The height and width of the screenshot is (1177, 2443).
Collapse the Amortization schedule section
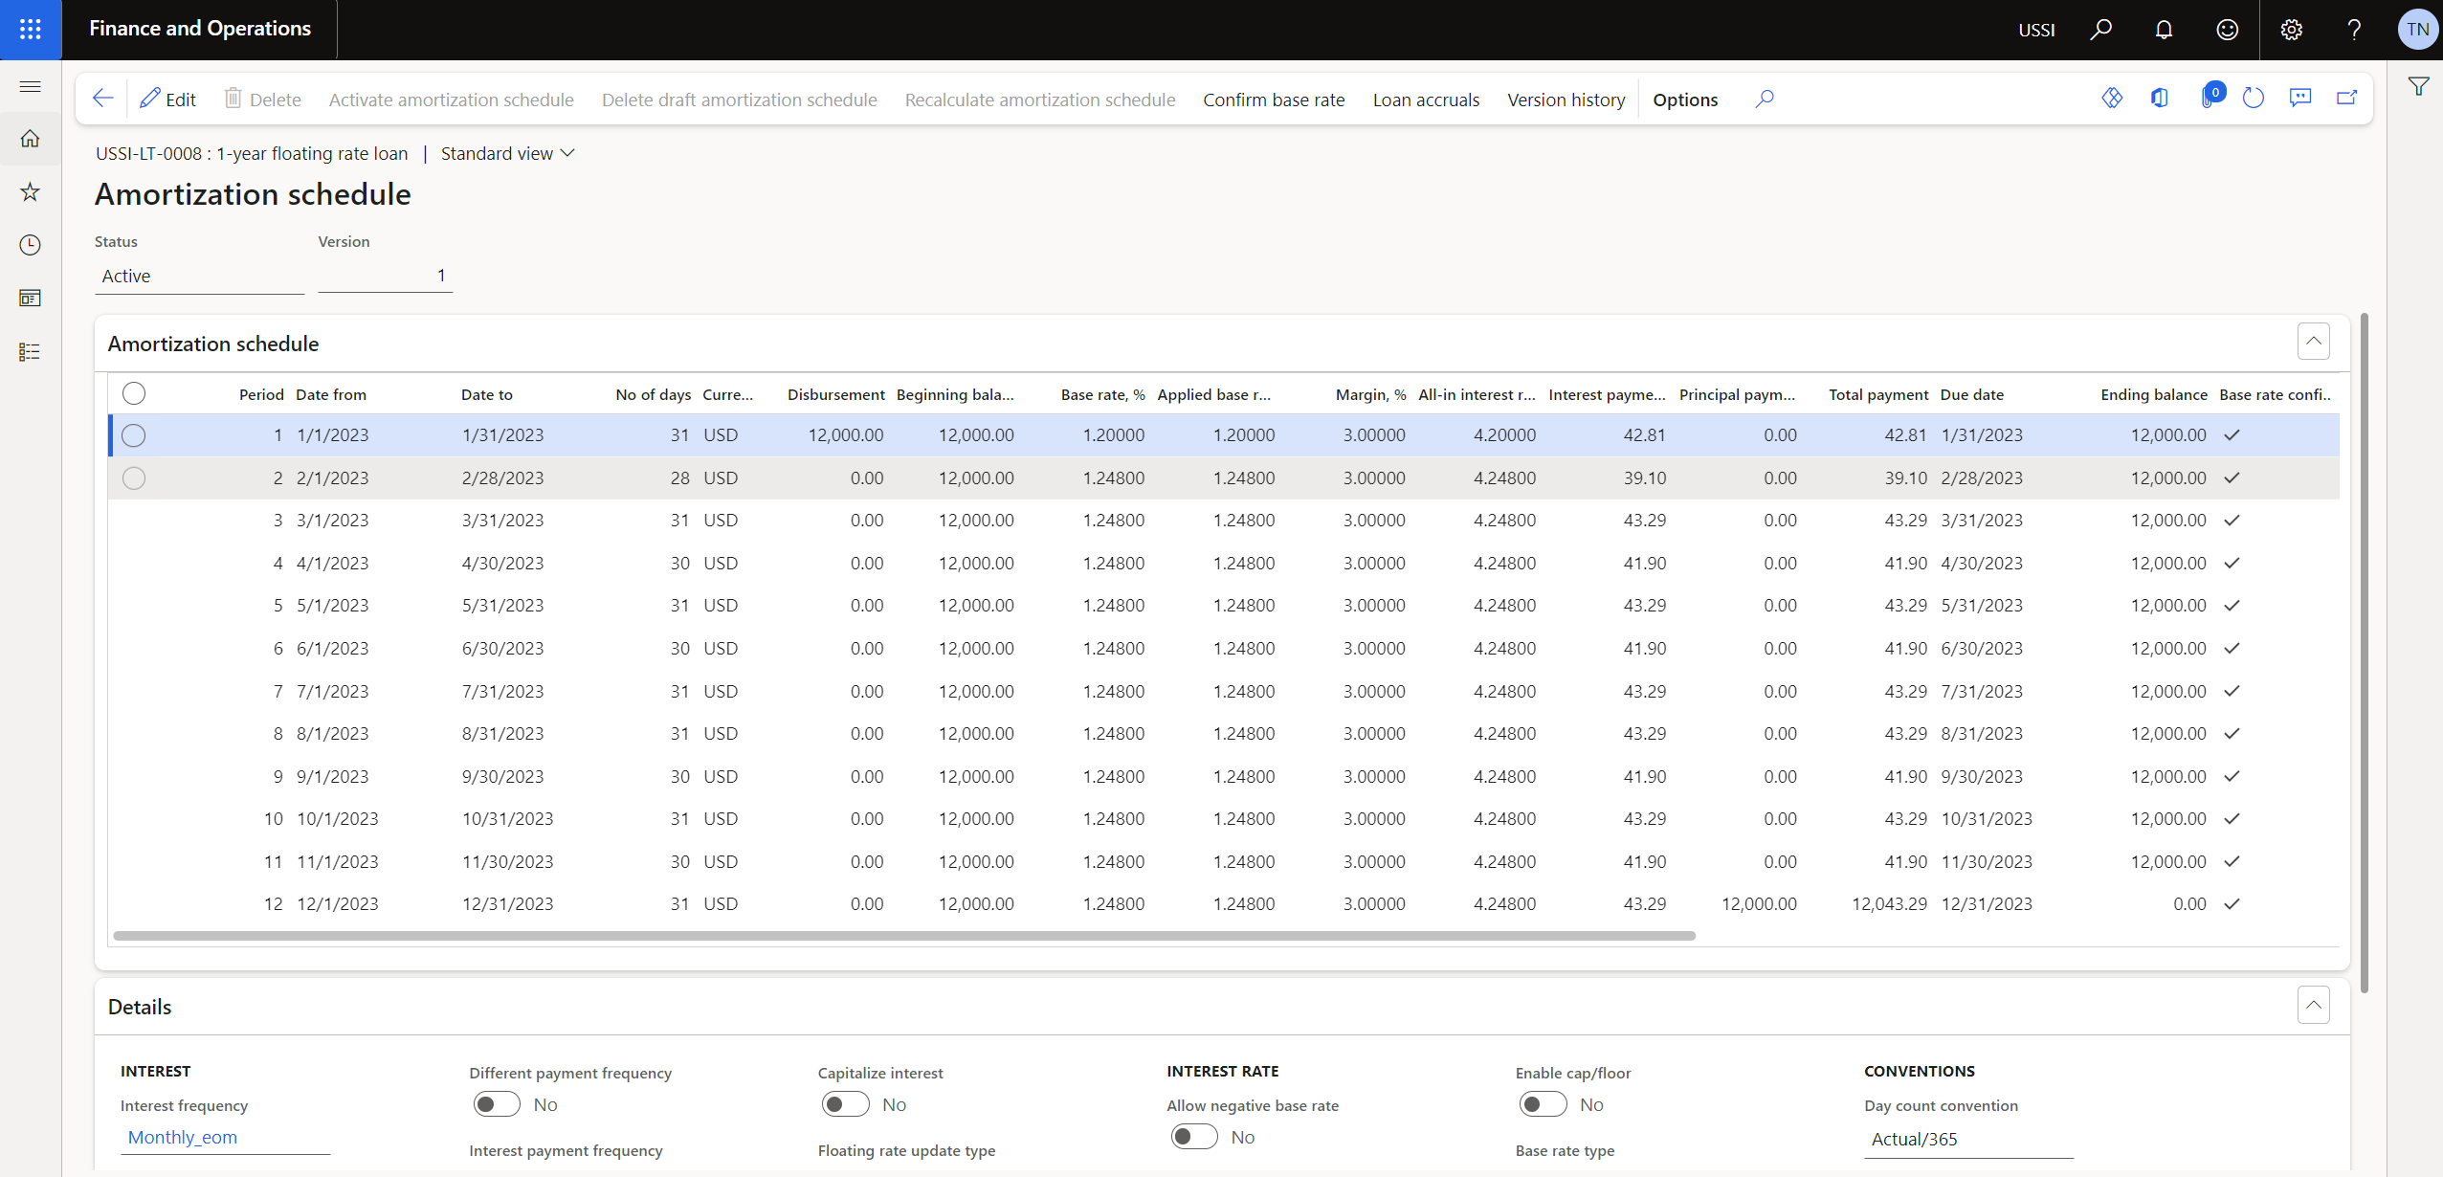click(x=2314, y=341)
